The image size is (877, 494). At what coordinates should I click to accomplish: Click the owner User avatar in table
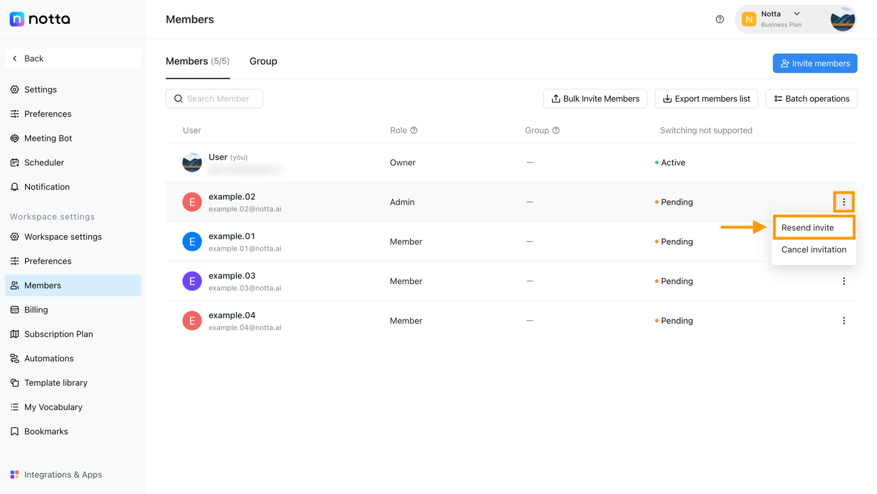click(x=192, y=162)
